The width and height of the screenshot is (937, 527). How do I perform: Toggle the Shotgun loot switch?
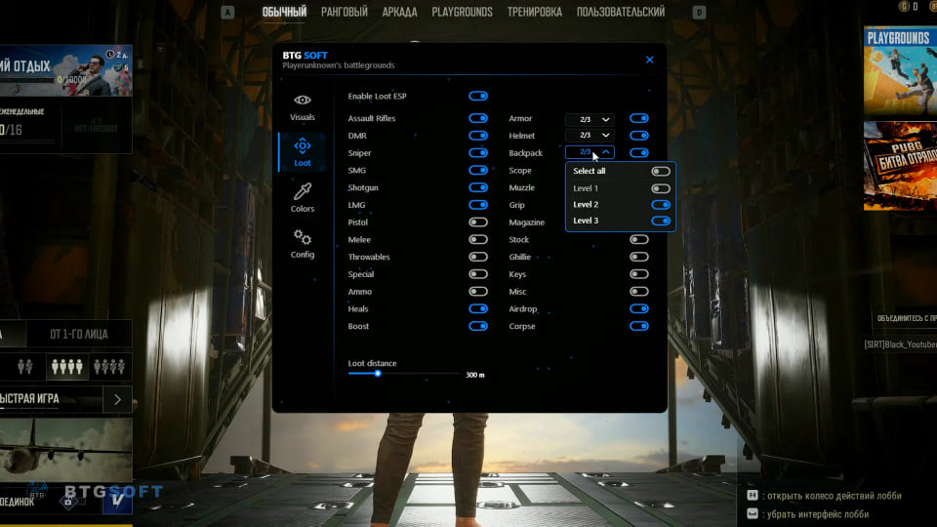point(478,187)
